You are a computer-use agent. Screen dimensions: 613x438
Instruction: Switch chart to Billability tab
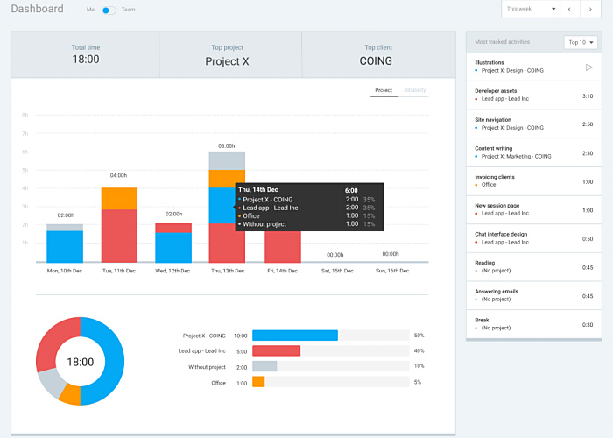tap(414, 90)
